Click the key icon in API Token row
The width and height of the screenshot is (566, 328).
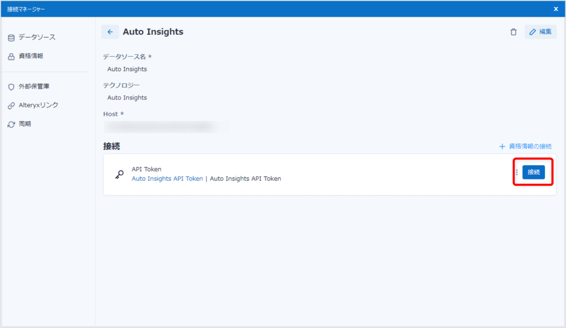click(x=119, y=174)
